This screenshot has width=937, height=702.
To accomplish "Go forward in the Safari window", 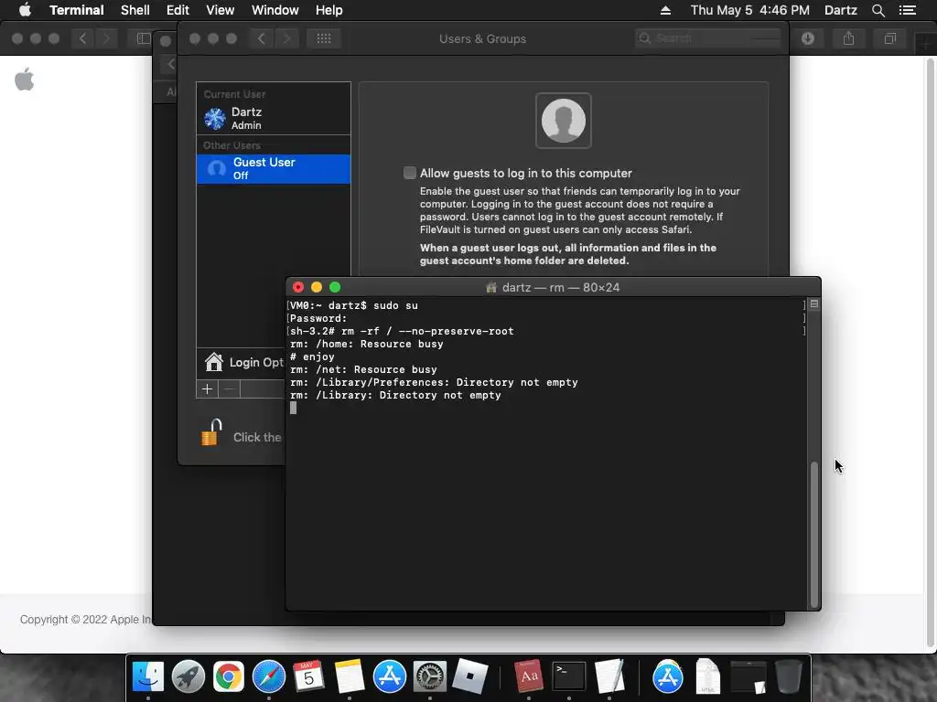I will (106, 38).
